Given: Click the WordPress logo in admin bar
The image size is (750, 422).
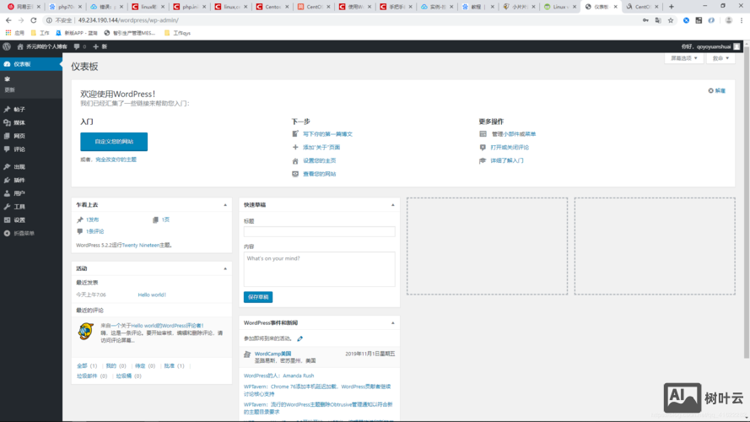Looking at the screenshot, I should [7, 46].
